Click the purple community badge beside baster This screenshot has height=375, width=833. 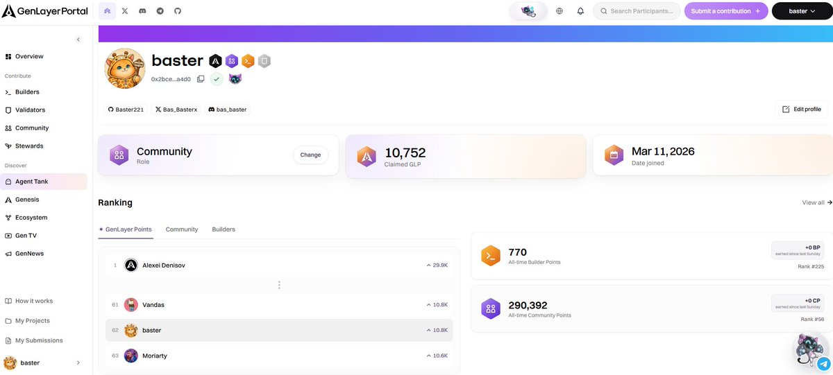pos(232,61)
